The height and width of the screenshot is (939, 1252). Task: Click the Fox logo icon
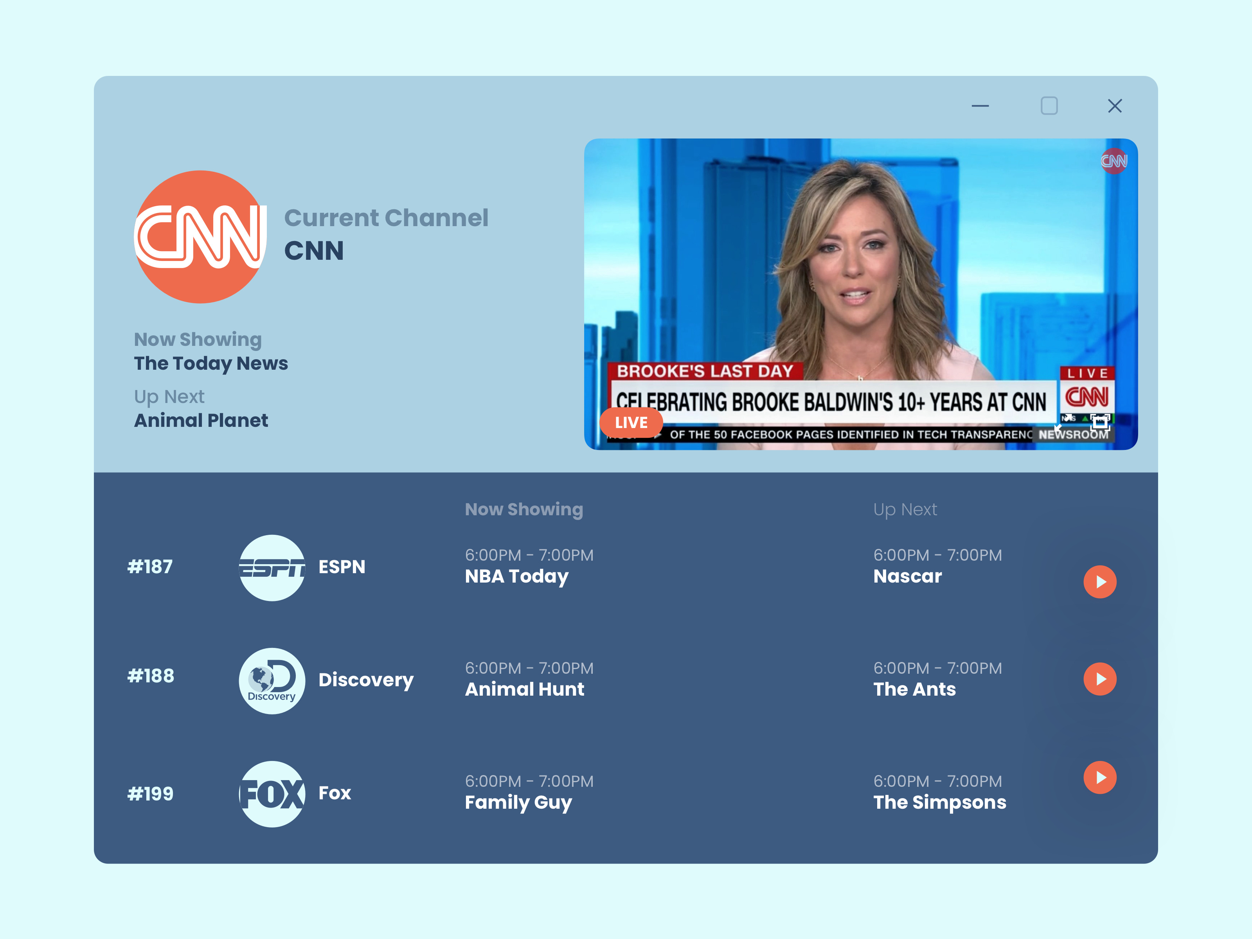point(272,793)
